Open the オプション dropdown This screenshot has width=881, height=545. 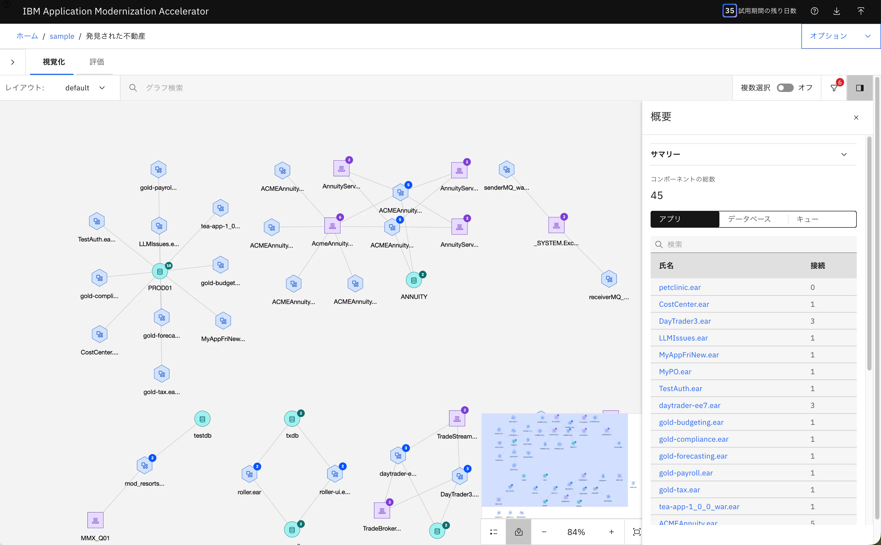tap(841, 36)
